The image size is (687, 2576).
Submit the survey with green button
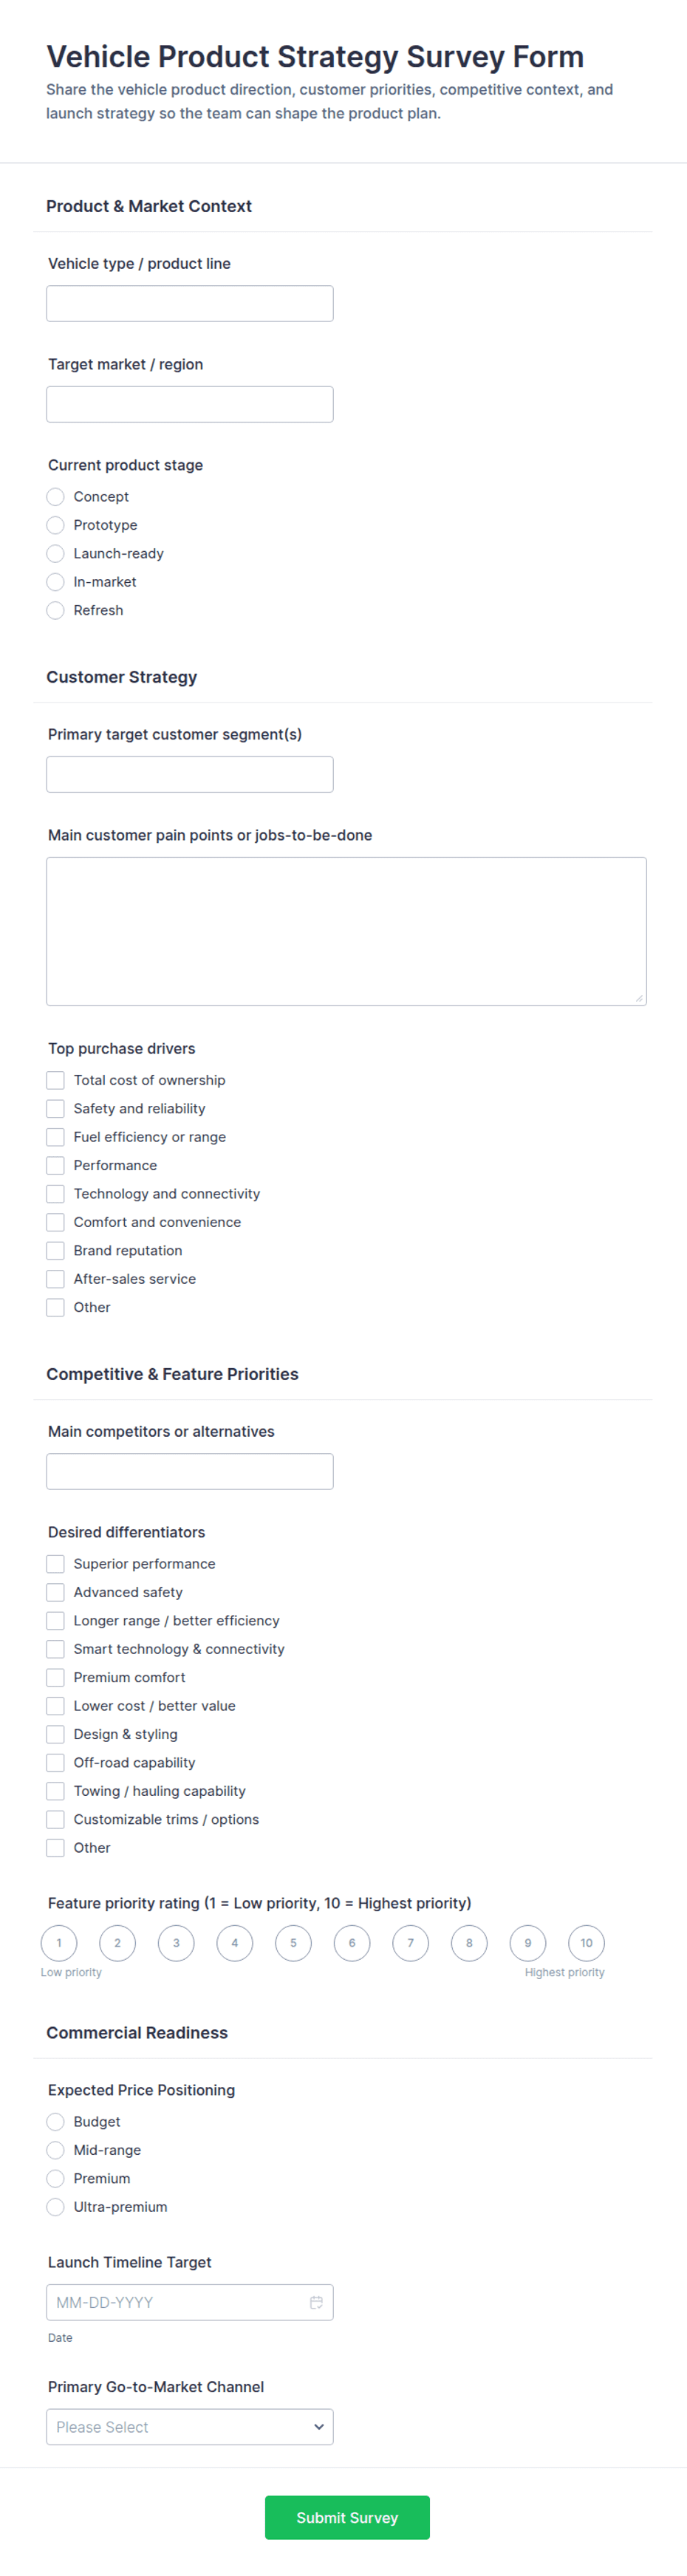(347, 2517)
